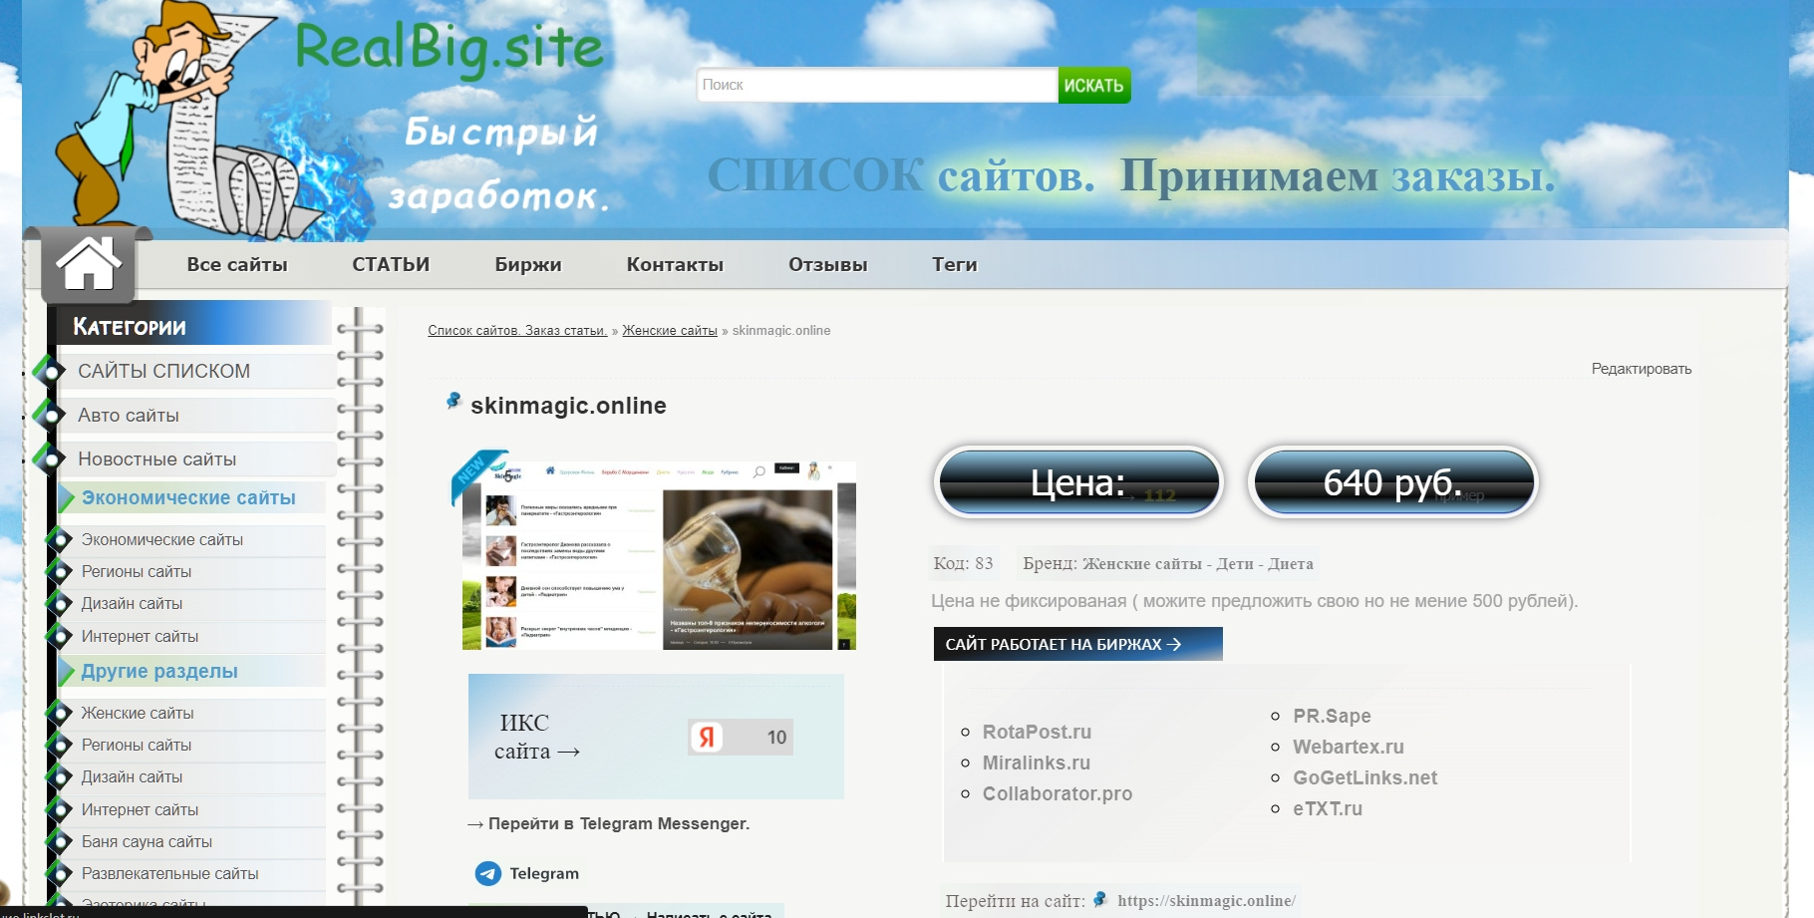
Task: Click the Другие разделы section heading
Action: (x=159, y=672)
